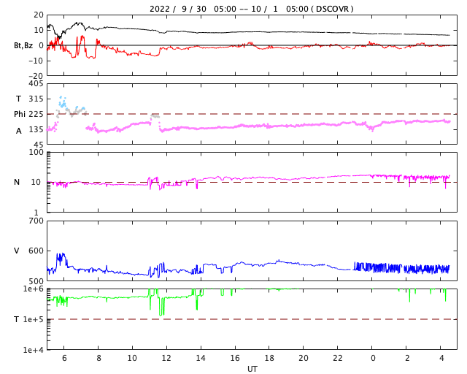Click the "315" y-axis tick value
Viewport: 467px width, 374px height.
[36, 99]
